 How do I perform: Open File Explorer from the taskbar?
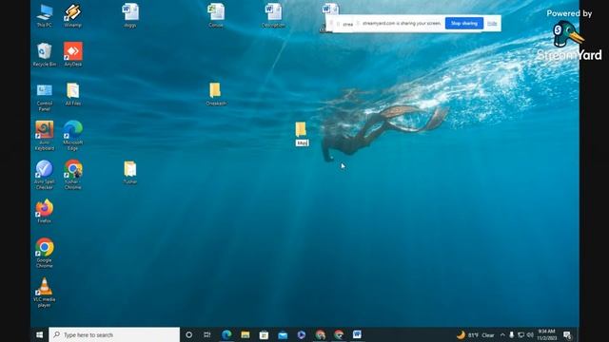[x=246, y=334]
